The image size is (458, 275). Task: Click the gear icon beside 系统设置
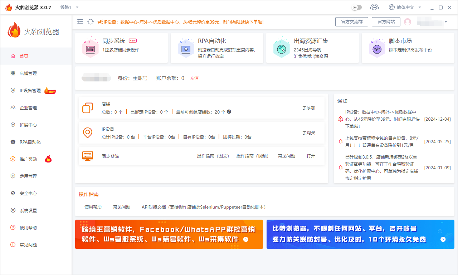[13, 210]
